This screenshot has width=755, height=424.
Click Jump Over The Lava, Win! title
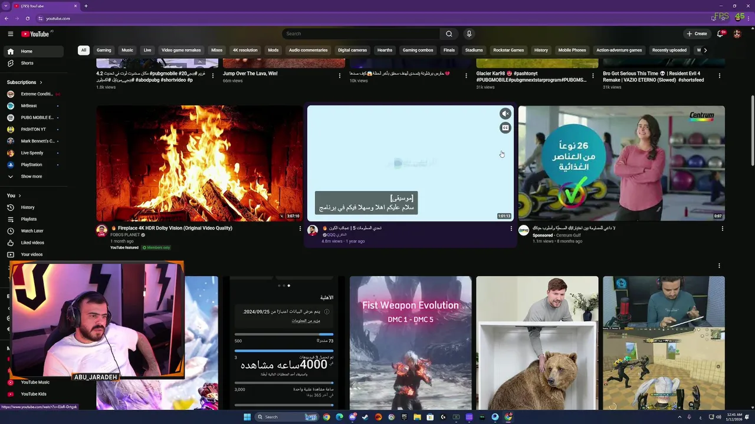pos(250,74)
